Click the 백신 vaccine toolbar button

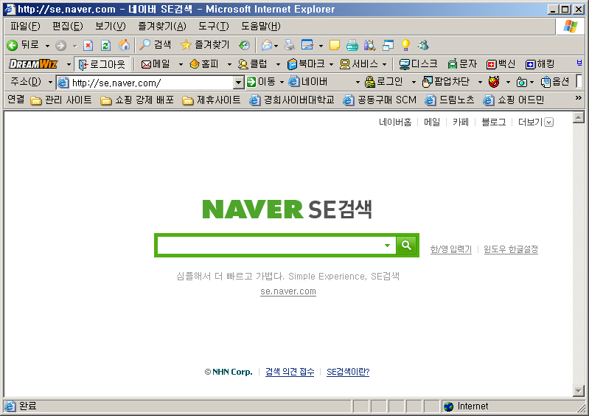[501, 64]
